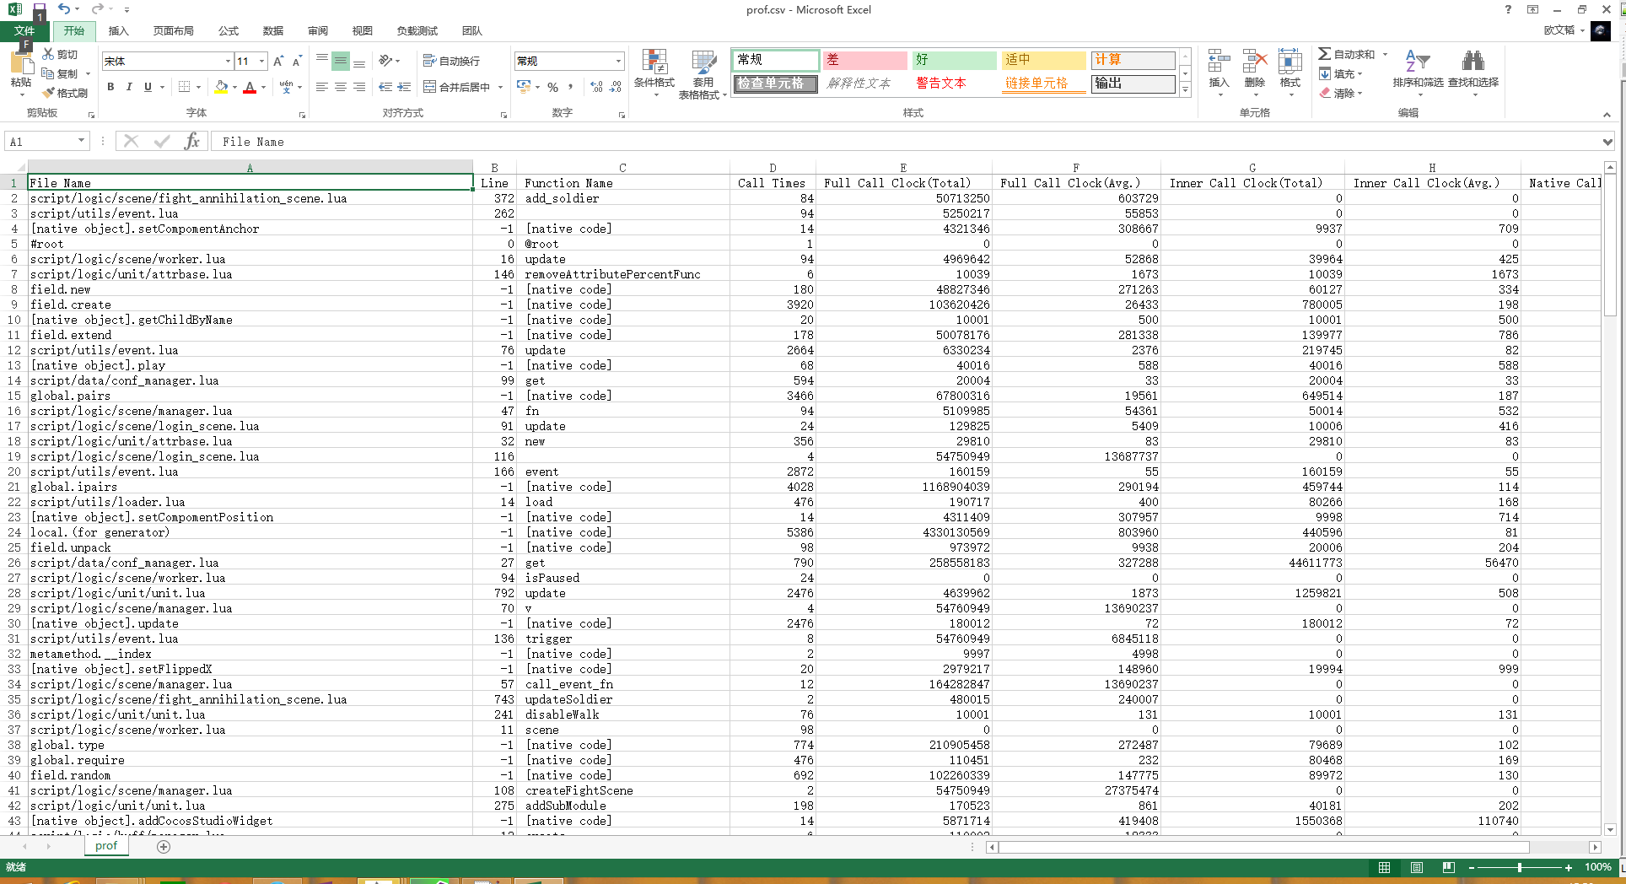Click the AutoSum (自动求和) sigma icon
This screenshot has width=1626, height=884.
point(1325,54)
